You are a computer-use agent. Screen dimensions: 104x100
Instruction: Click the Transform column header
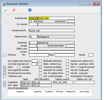tap(49, 91)
